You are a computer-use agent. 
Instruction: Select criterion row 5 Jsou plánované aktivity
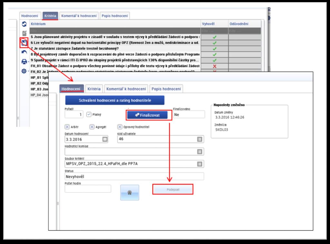coord(115,37)
